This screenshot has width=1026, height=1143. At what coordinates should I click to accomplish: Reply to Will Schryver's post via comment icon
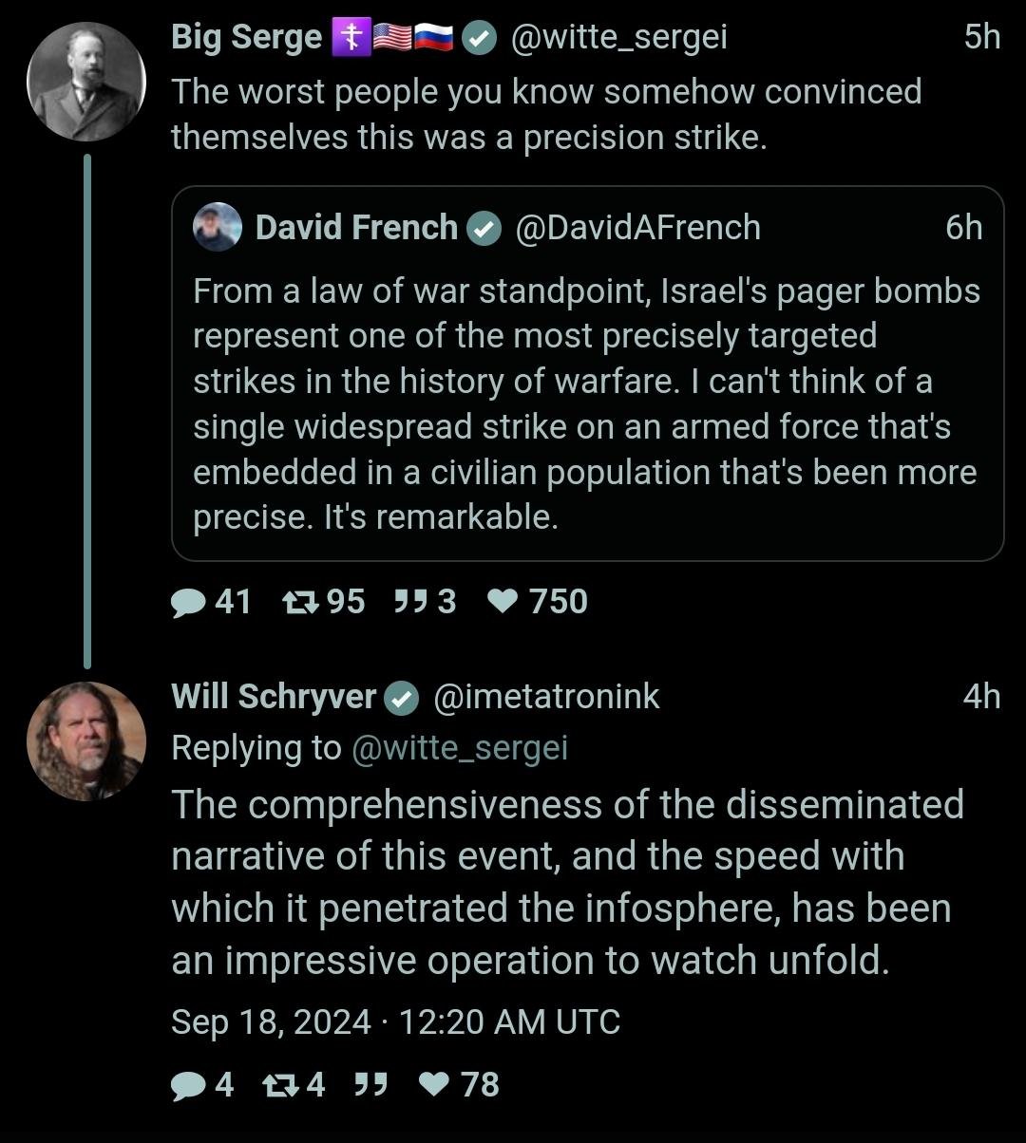point(189,1085)
